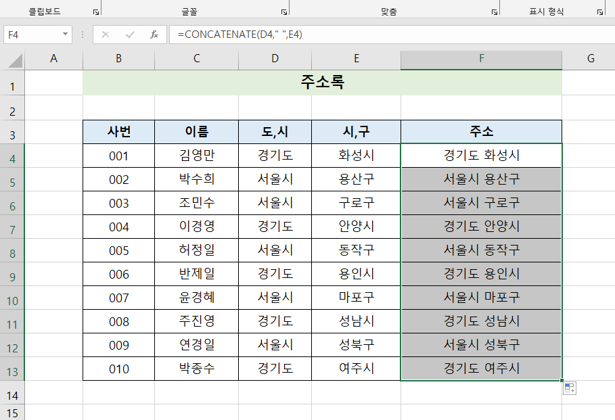Select cell containing 서울시 동작구

click(x=481, y=250)
